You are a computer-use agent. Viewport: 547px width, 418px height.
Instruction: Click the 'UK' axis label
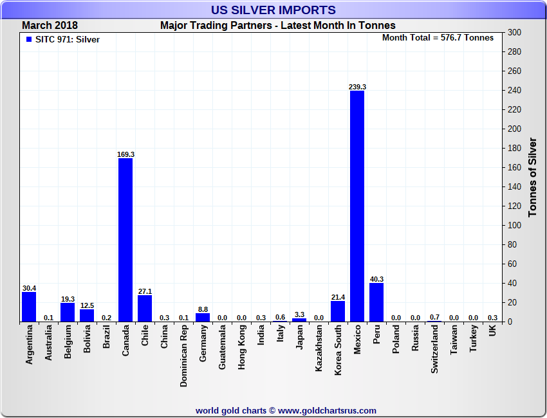[x=492, y=331]
